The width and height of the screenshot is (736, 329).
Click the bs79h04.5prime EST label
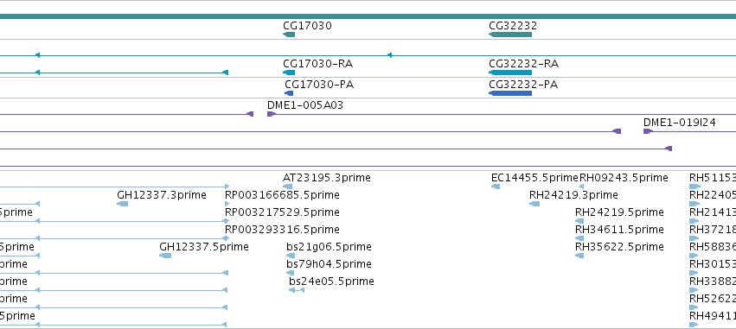click(329, 264)
